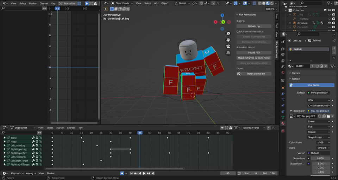Toggle the camera view icon

pyautogui.click(x=228, y=46)
